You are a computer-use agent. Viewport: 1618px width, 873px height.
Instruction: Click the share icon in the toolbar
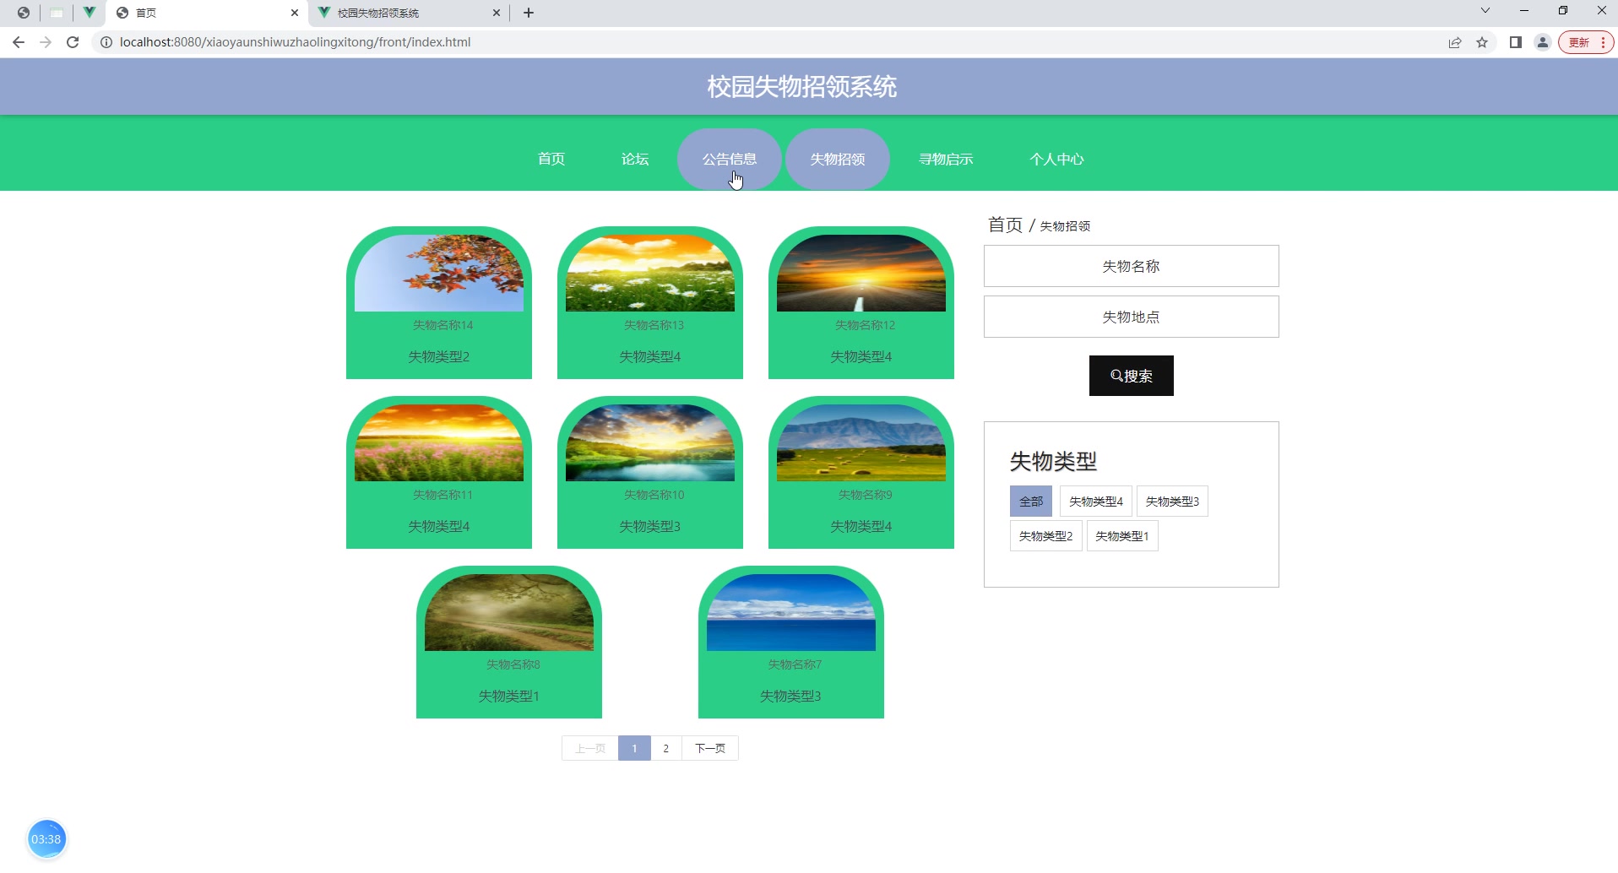[1455, 41]
